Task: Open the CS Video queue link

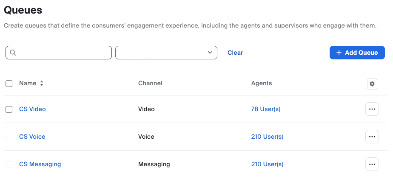Action: coord(32,109)
